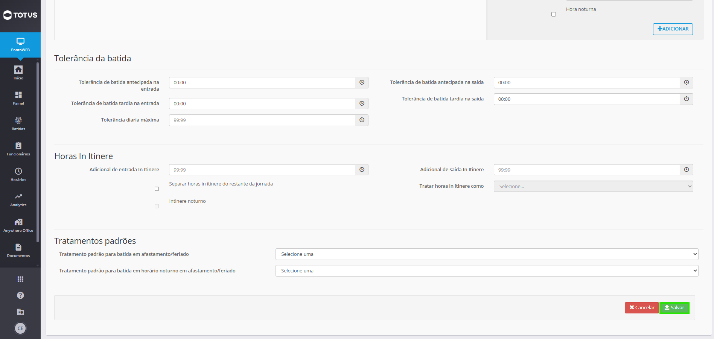Click the TOTVS logo
Screen dimensions: 714x339
pos(20,15)
